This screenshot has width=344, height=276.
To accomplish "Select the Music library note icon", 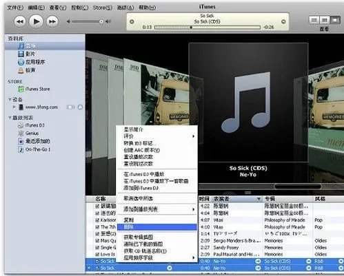I will 21,46.
